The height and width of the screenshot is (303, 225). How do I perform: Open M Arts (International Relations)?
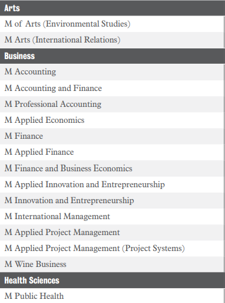click(112, 40)
